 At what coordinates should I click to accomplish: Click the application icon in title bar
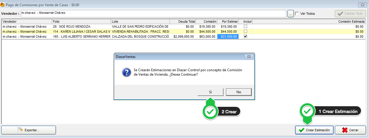3,5
